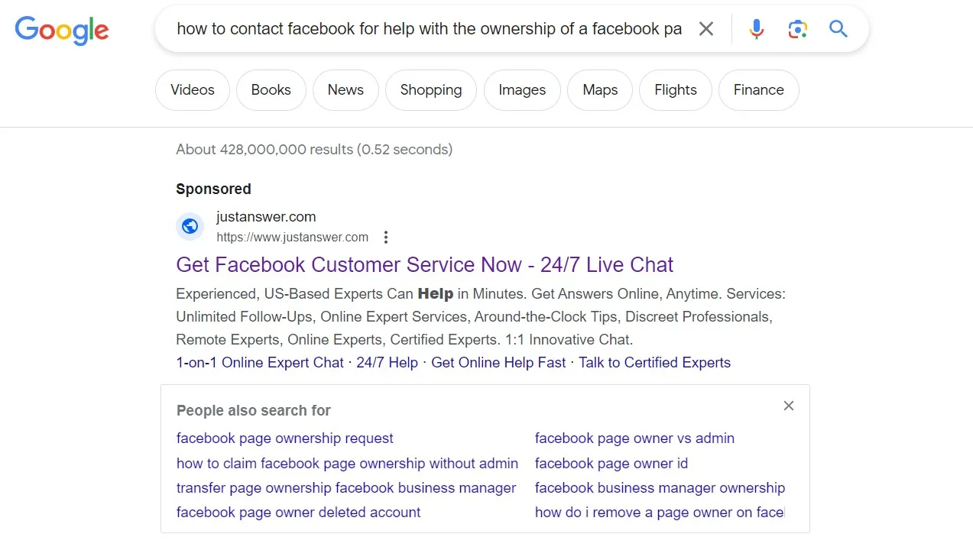Image resolution: width=973 pixels, height=550 pixels.
Task: Select the Shopping filter chip
Action: [x=430, y=90]
